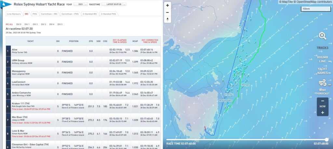Click the race time slider handle
Viewport: 333px width, 149px height.
pyautogui.click(x=326, y=140)
